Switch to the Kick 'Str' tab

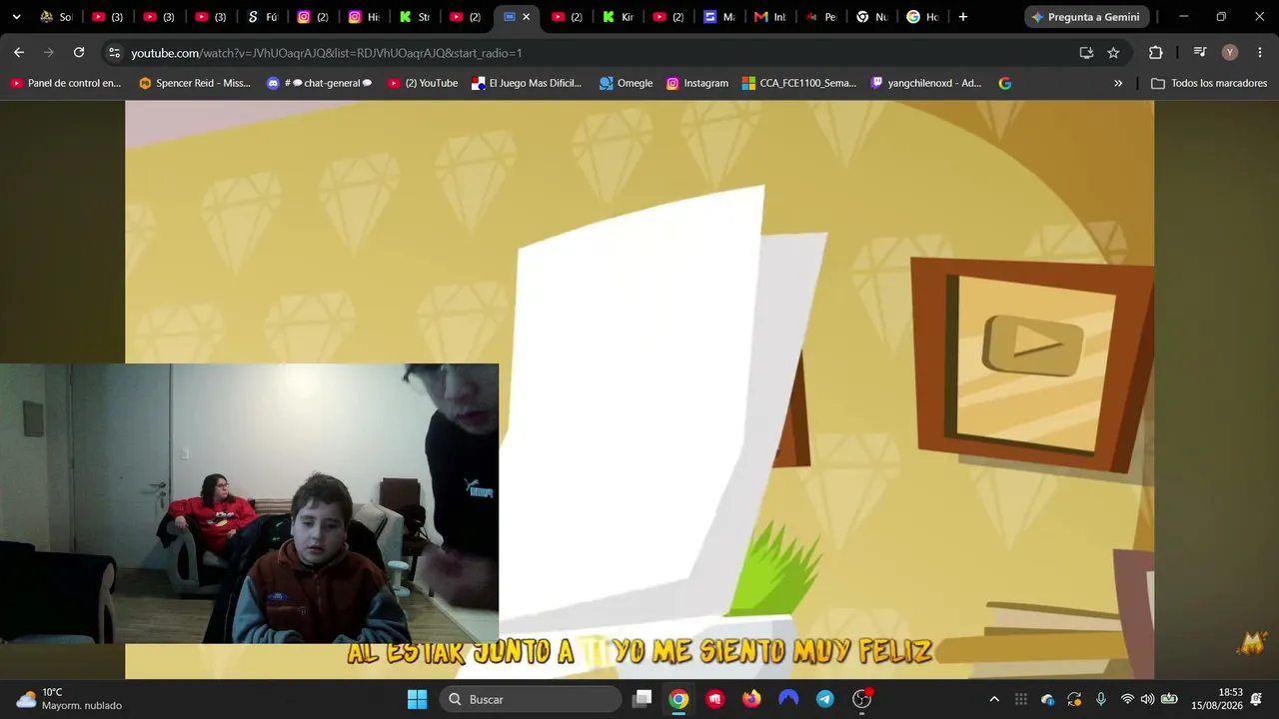click(x=417, y=17)
